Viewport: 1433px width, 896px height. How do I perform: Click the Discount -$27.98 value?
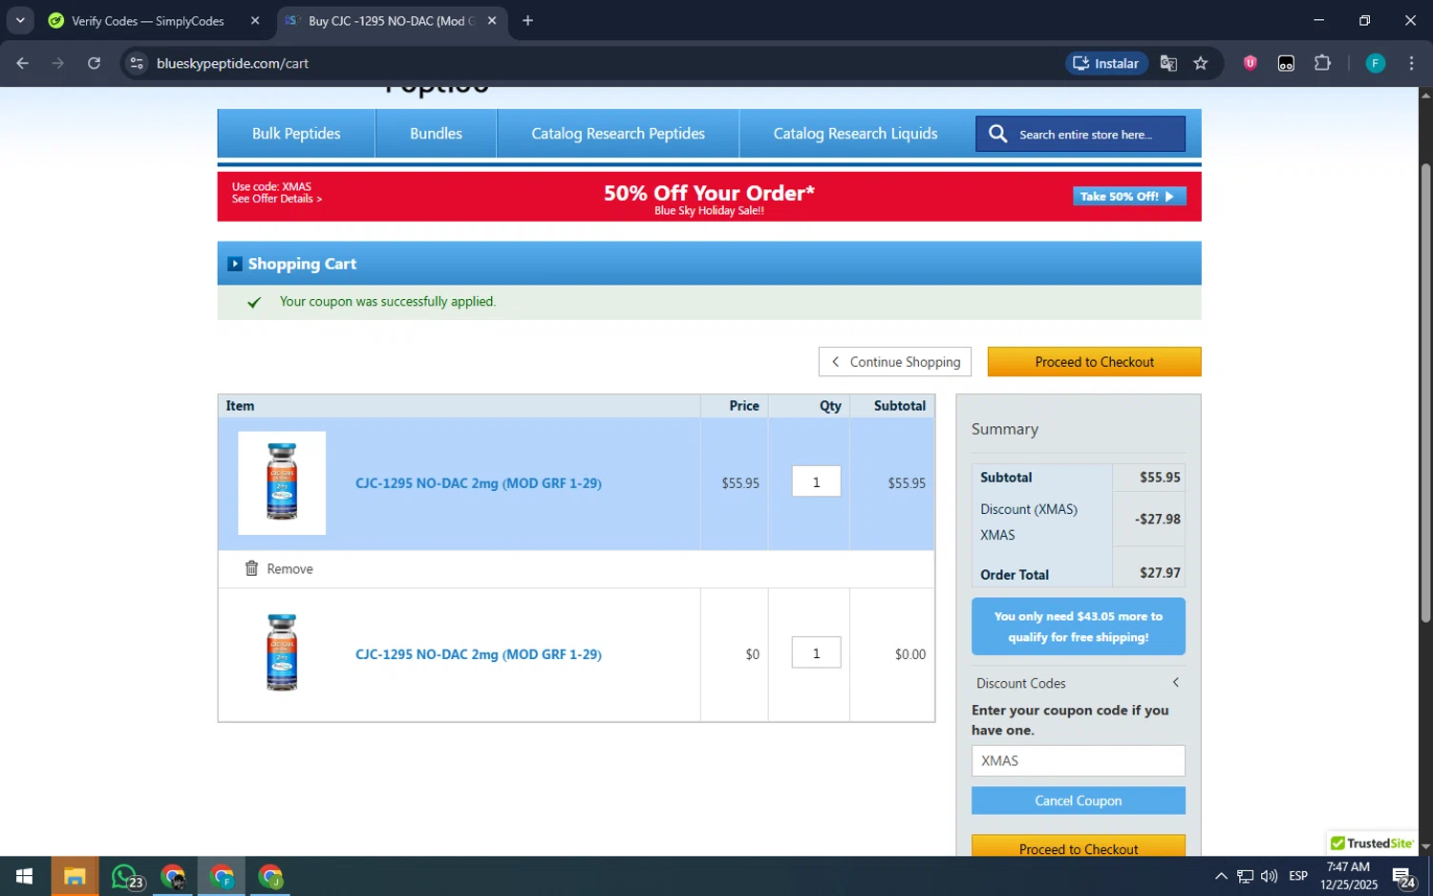click(x=1157, y=519)
